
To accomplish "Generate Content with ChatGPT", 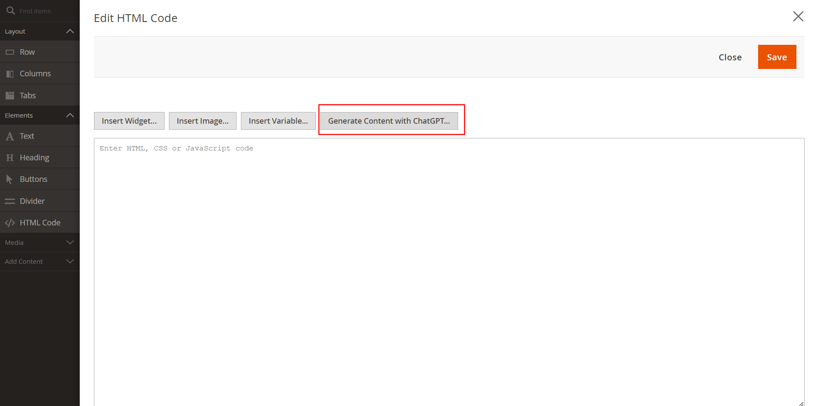I will tap(389, 121).
